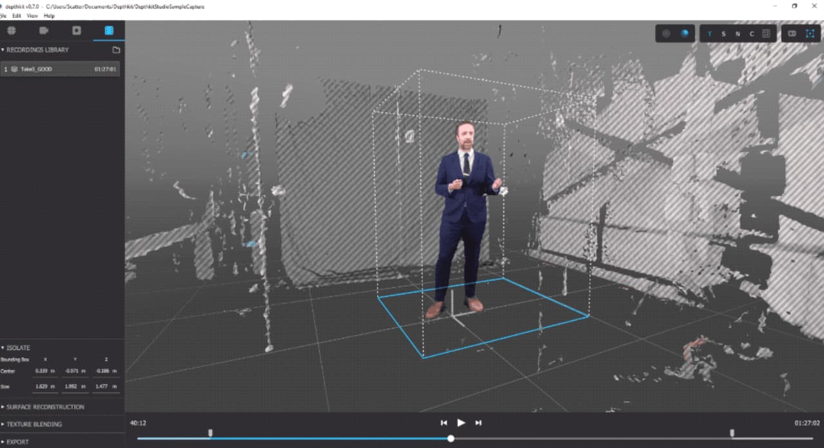Open folder icon in Recordings Library header
The width and height of the screenshot is (824, 448).
pyautogui.click(x=116, y=50)
